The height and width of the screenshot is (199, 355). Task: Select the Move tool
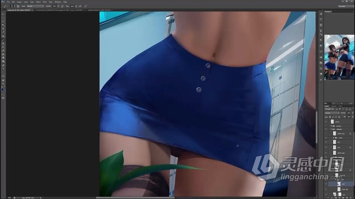(x=3, y=14)
